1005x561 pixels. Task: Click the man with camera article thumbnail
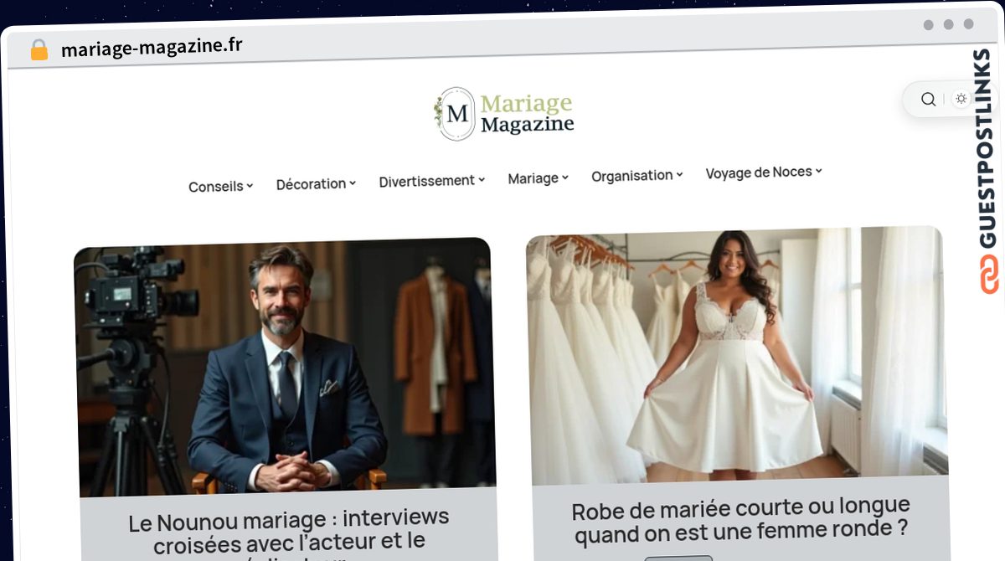(x=285, y=367)
